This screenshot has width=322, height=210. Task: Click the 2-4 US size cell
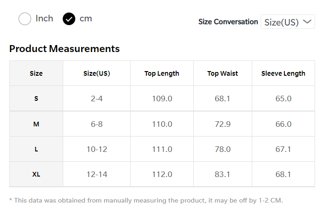point(97,98)
